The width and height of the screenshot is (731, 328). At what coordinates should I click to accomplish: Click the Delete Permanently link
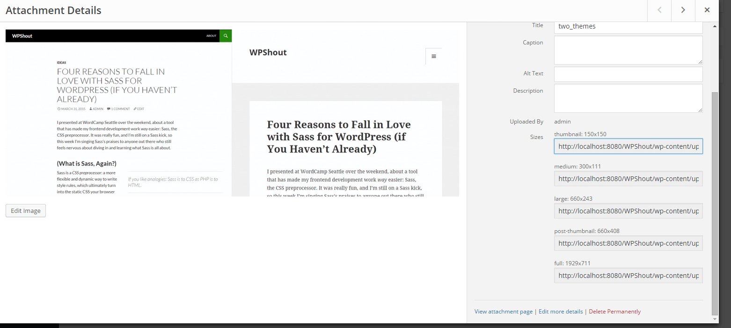pyautogui.click(x=614, y=312)
